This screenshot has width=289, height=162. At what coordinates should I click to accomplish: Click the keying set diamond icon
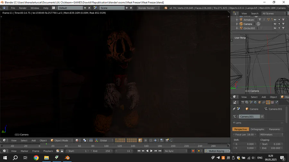tap(199, 151)
